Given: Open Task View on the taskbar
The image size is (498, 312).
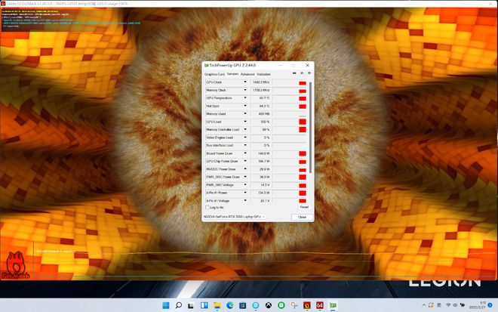Looking at the screenshot, I should point(191,306).
